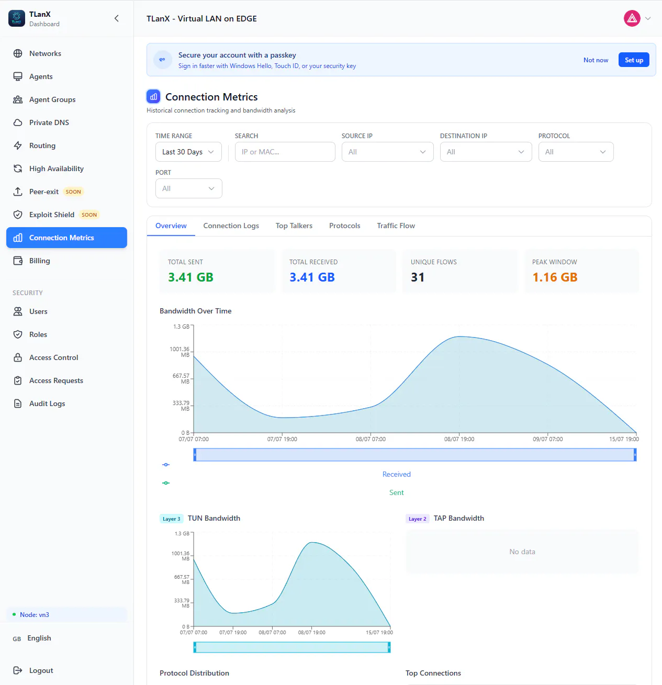
Task: Open Audit Logs page
Action: pos(66,403)
